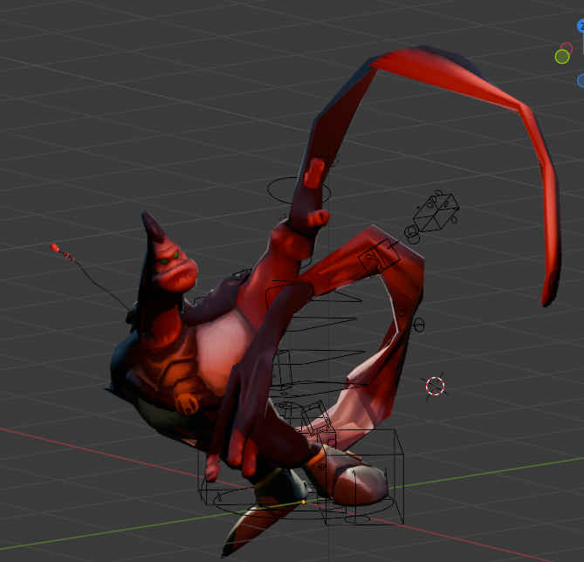Select the square control widget on the wing
Image resolution: width=584 pixels, height=562 pixels.
379,257
